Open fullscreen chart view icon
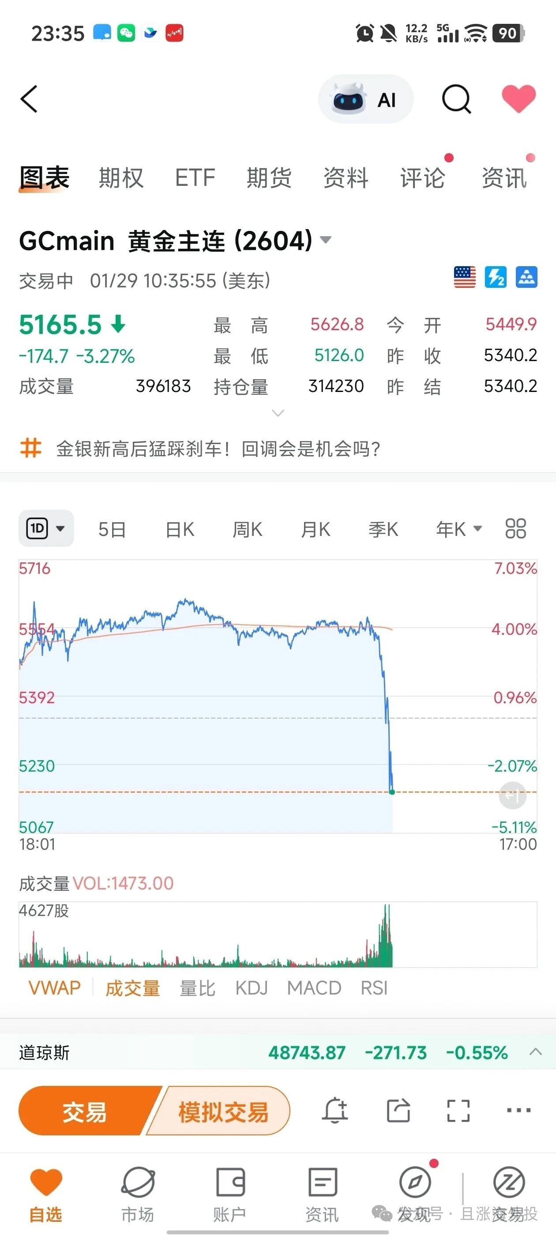This screenshot has width=556, height=1236. pyautogui.click(x=458, y=1110)
